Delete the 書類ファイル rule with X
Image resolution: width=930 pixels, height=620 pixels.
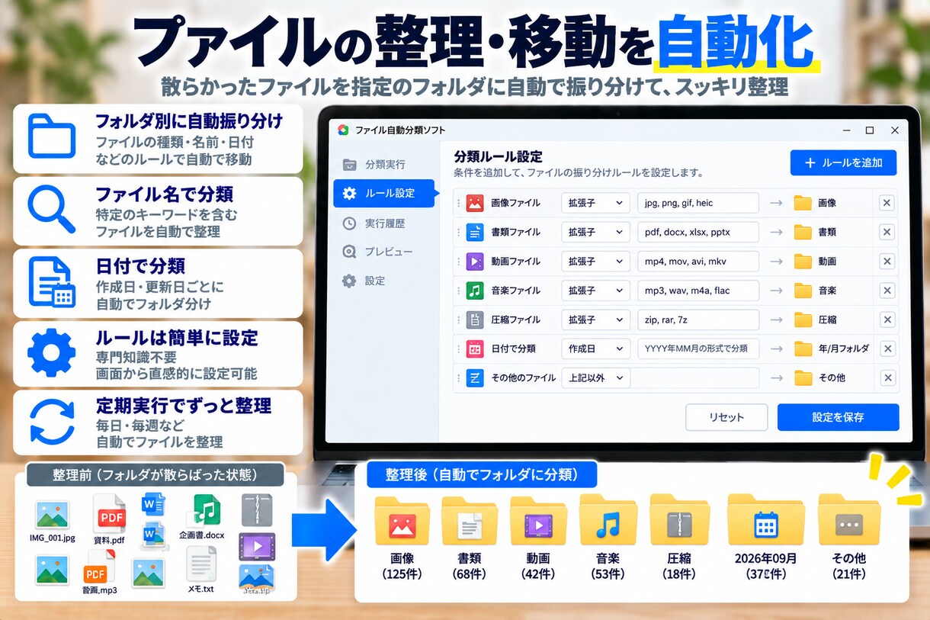coord(887,232)
